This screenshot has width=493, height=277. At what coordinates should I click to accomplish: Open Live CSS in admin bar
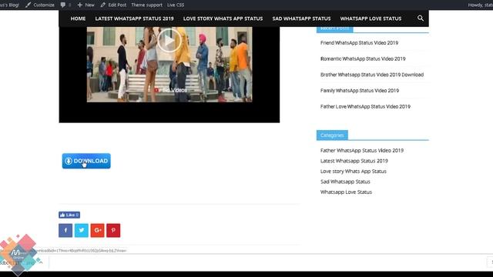point(176,5)
